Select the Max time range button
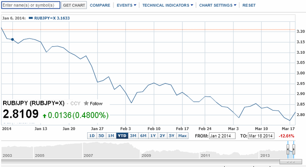The width and height of the screenshot is (306, 167). click(x=182, y=136)
